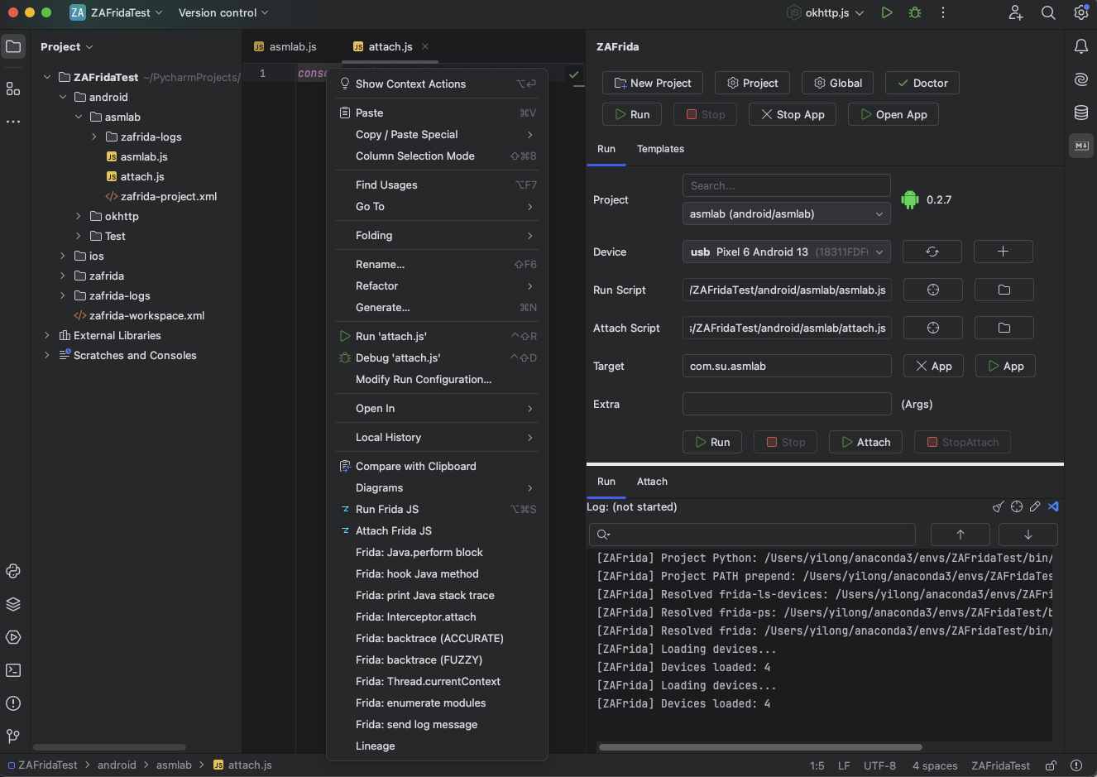Click the locate icon for Attach Script

tap(933, 328)
